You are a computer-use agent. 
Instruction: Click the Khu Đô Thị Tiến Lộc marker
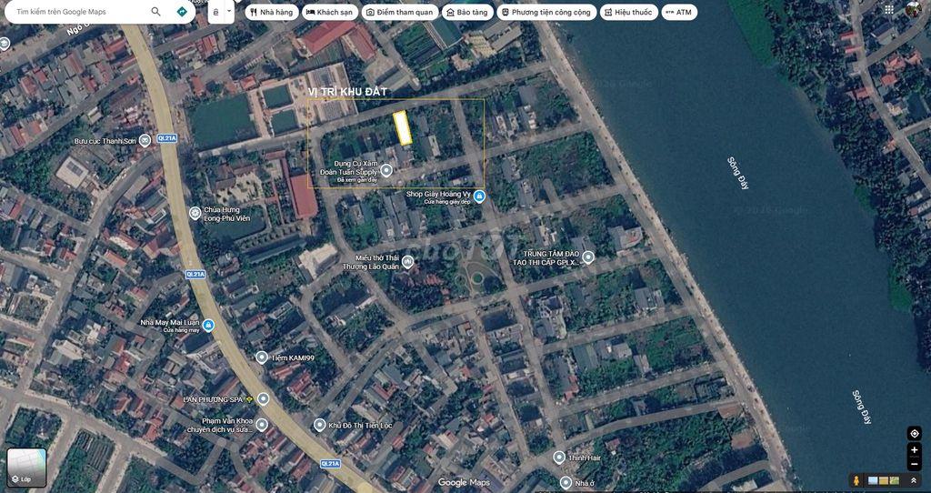click(x=319, y=425)
